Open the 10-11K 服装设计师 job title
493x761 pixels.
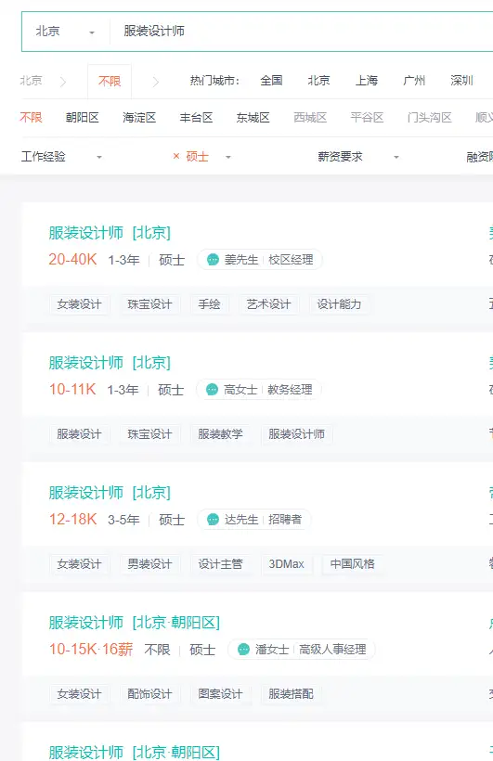coord(110,363)
